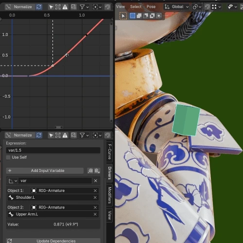243x243 pixels.
Task: Open the Global transform orientation dropdown
Action: (176, 7)
